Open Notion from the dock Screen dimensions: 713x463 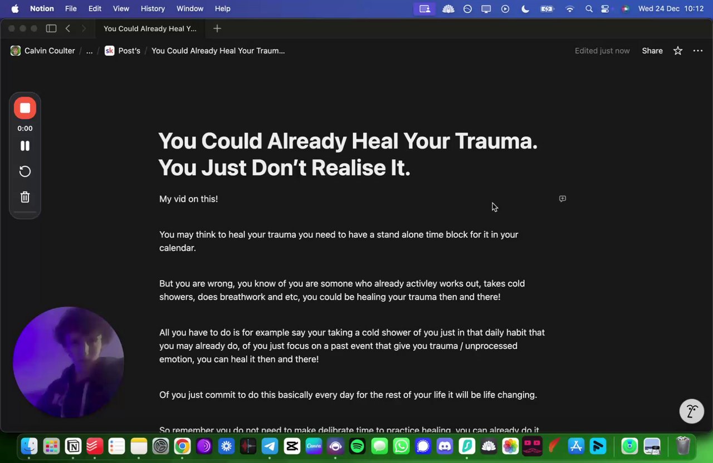click(x=73, y=446)
